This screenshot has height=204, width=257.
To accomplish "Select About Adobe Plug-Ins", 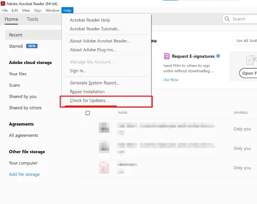I will coord(93,50).
